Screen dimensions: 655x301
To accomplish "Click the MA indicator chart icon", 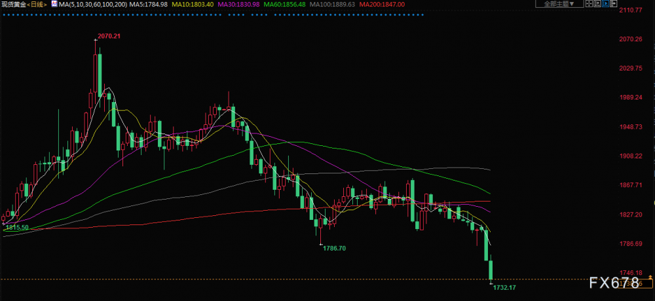I will 54,4.
